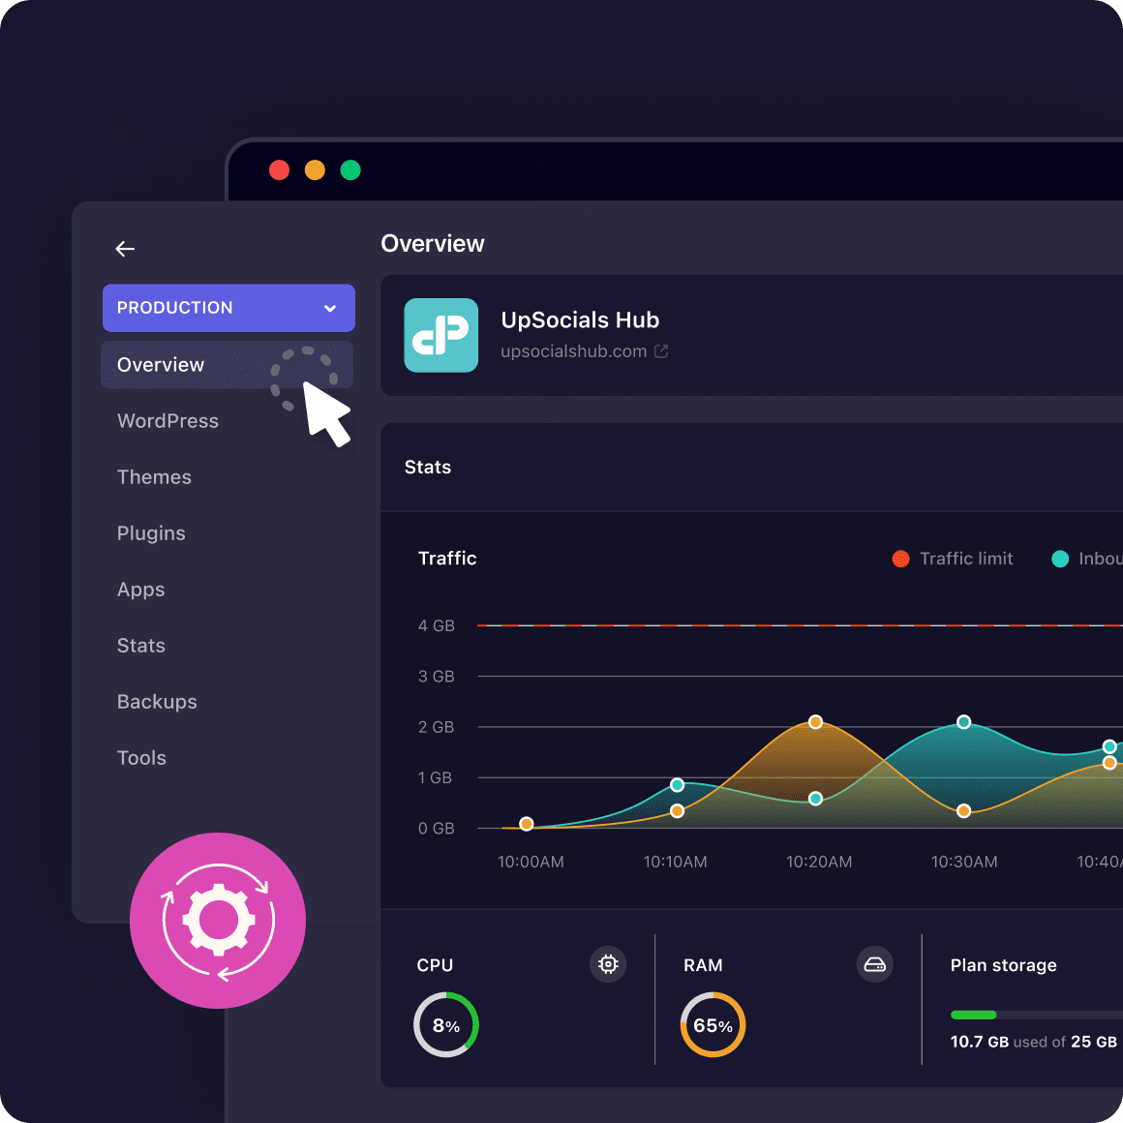Click the Stats panel heading
Screen dimensions: 1123x1123
coord(428,467)
